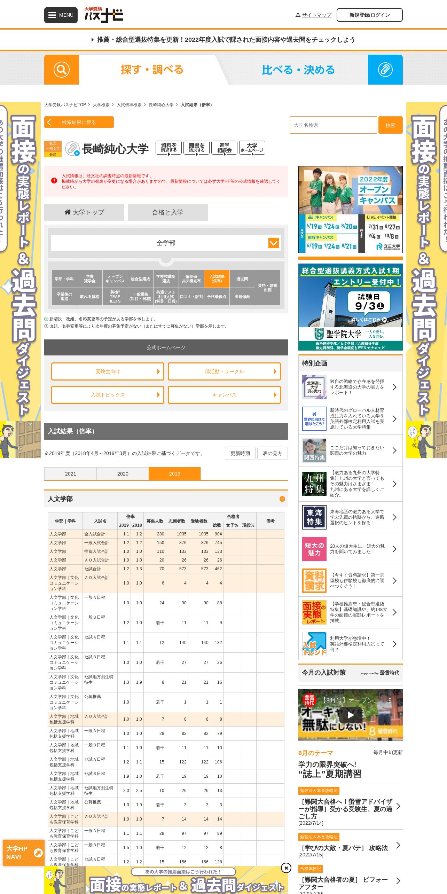Select the 2020 year tab

123,474
